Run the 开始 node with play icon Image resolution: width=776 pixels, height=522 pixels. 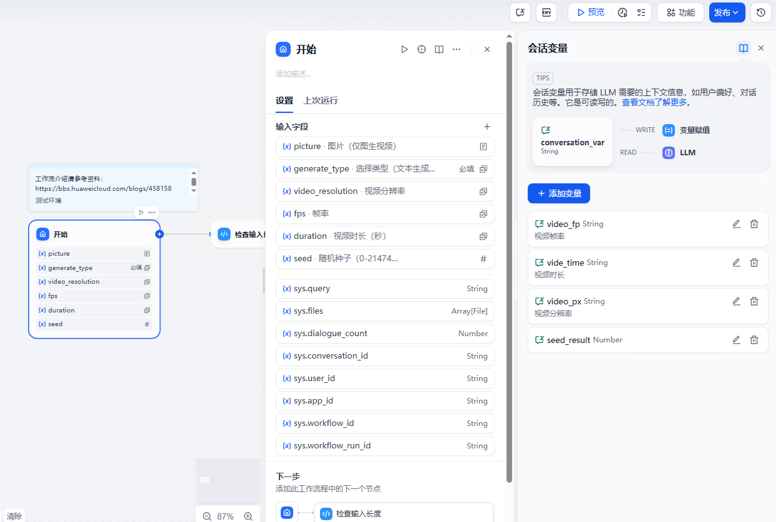[404, 49]
